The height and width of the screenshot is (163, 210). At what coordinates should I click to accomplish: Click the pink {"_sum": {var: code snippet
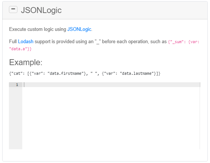point(184,42)
